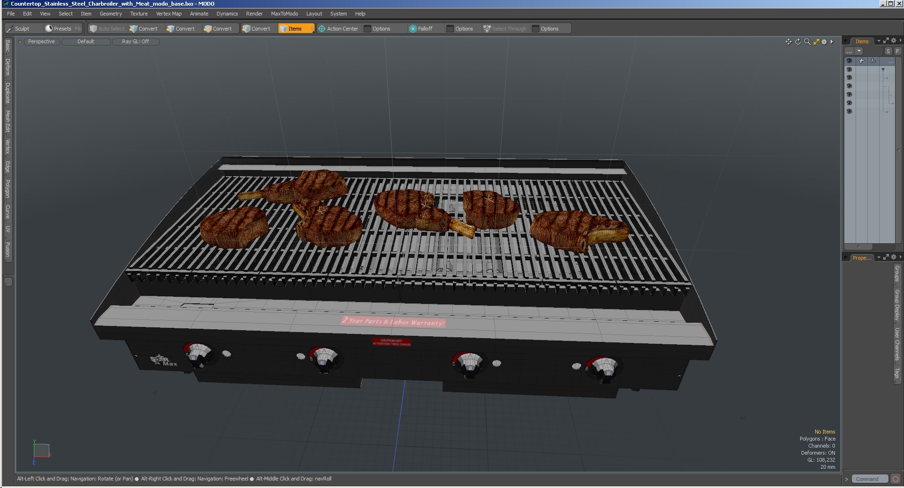Toggle visibility of second item row
The height and width of the screenshot is (488, 904).
[x=849, y=77]
